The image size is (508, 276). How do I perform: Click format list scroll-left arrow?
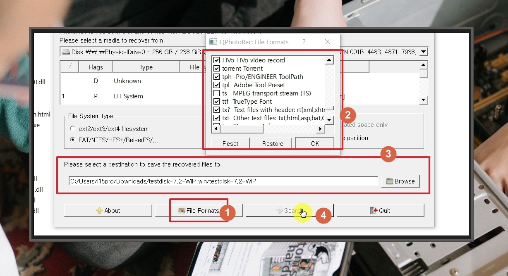pos(215,129)
